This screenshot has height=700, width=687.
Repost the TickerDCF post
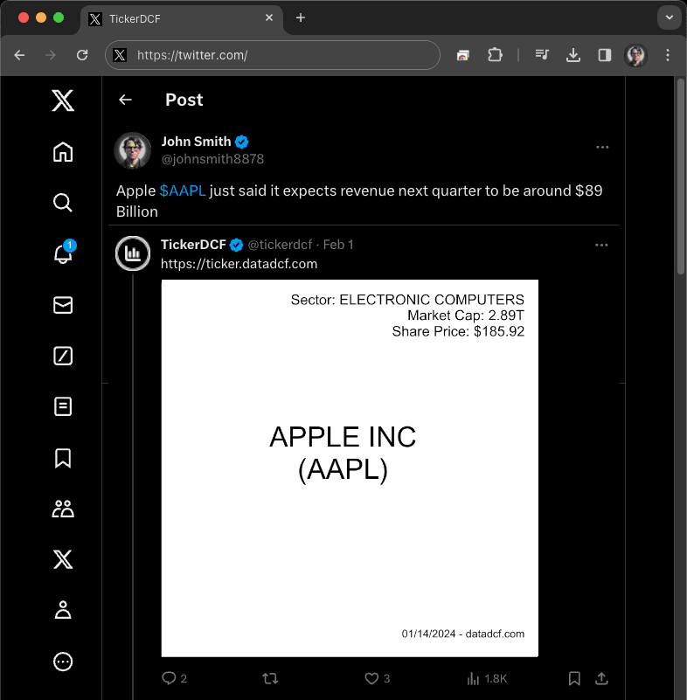(x=270, y=678)
